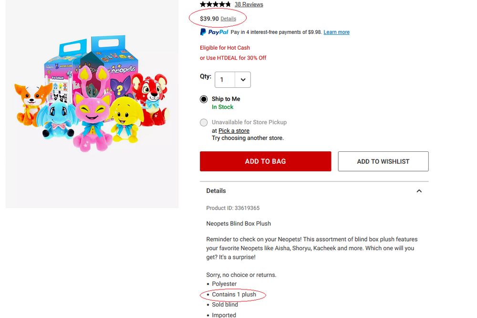
Task: Click the five-star rating icons
Action: click(216, 4)
